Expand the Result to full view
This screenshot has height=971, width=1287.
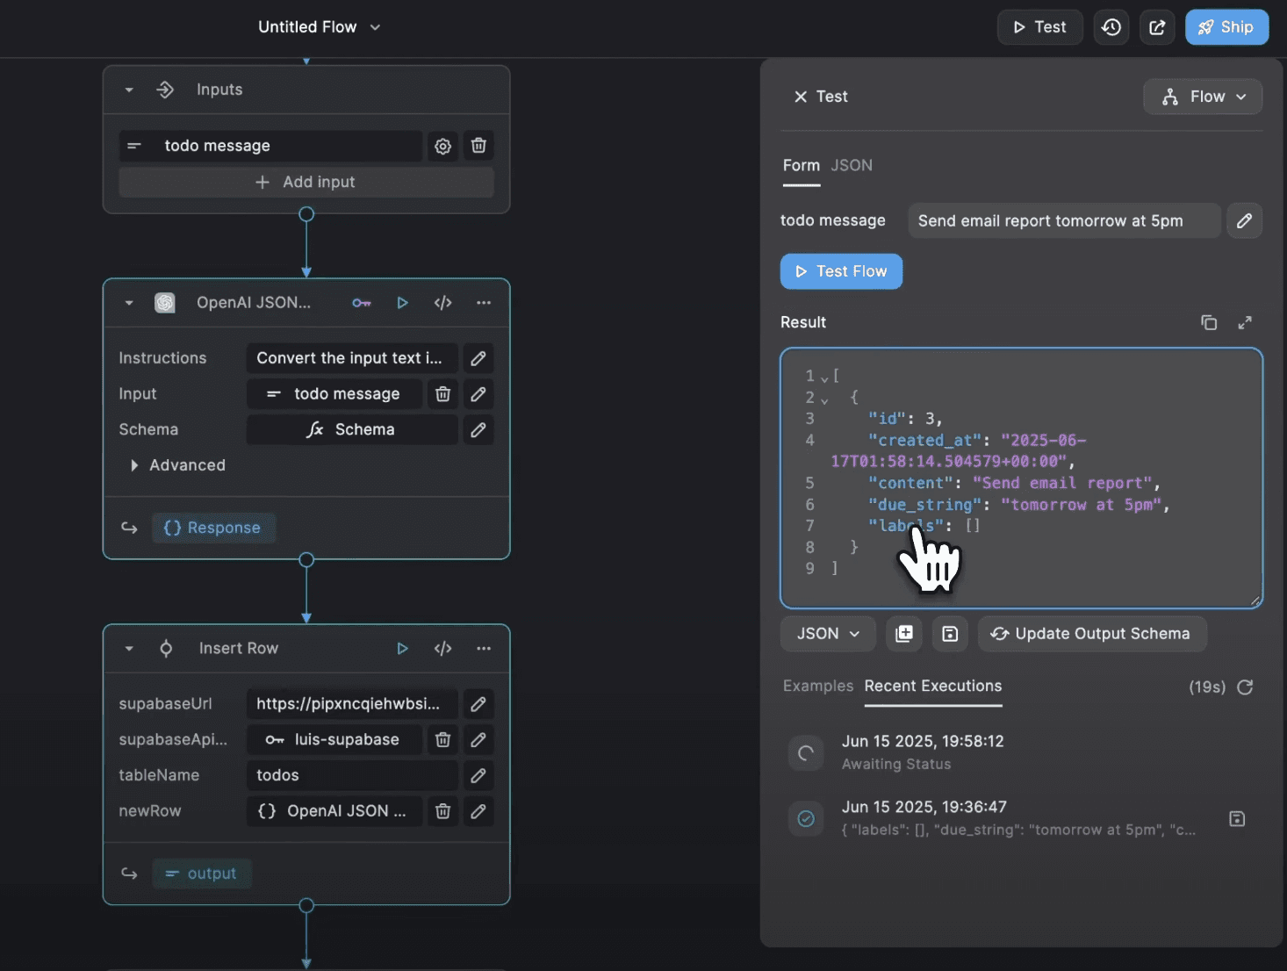[1245, 323]
